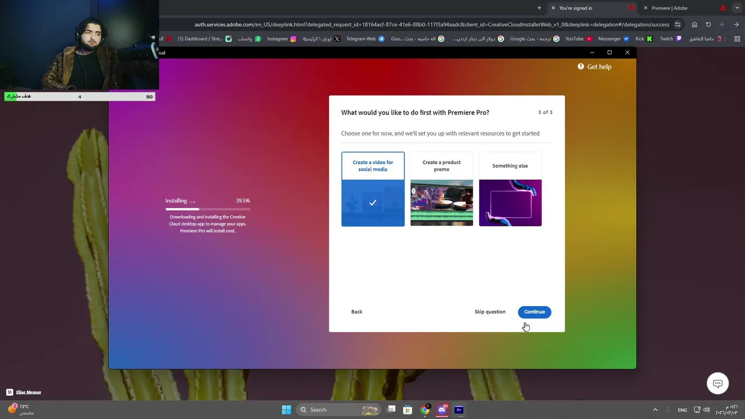
Task: Click 'Skip question' link
Action: (x=490, y=312)
